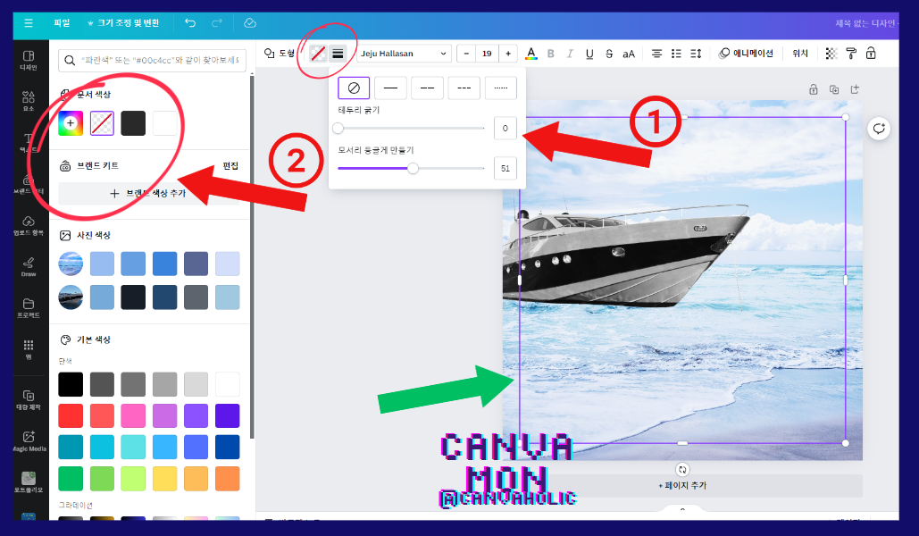Open the line spacing control

pos(696,54)
